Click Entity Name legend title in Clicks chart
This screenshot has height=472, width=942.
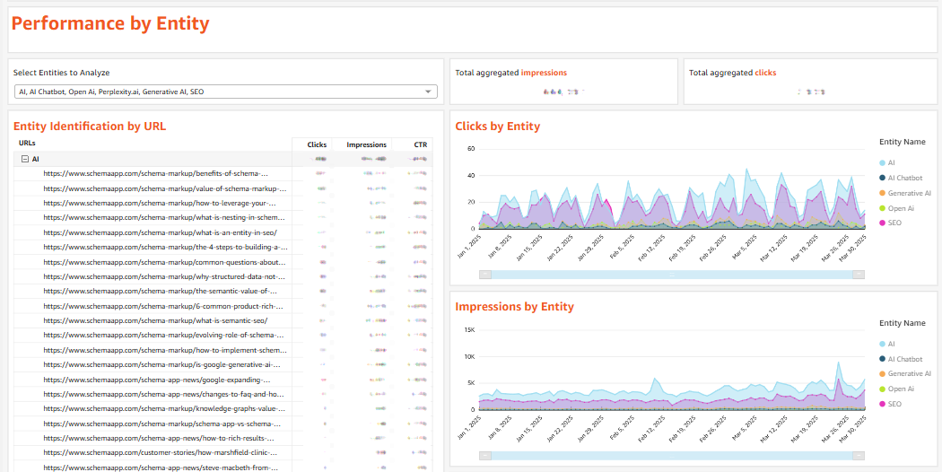point(902,142)
